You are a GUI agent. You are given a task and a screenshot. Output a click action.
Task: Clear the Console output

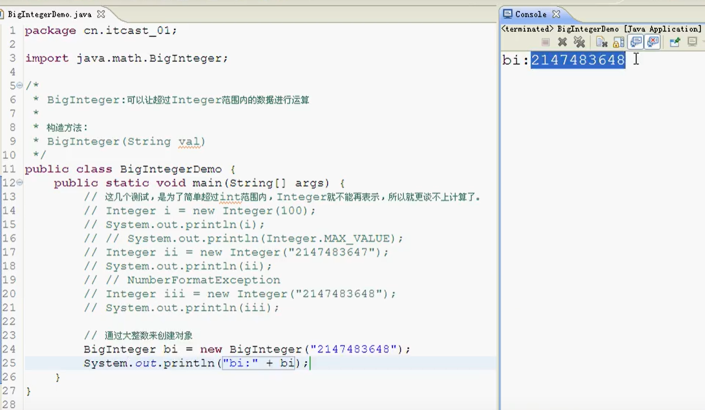point(602,41)
